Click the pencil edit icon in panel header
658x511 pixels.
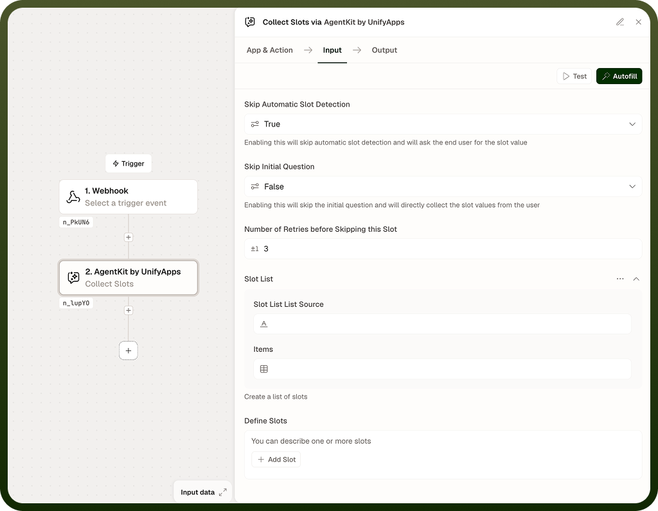pyautogui.click(x=620, y=22)
